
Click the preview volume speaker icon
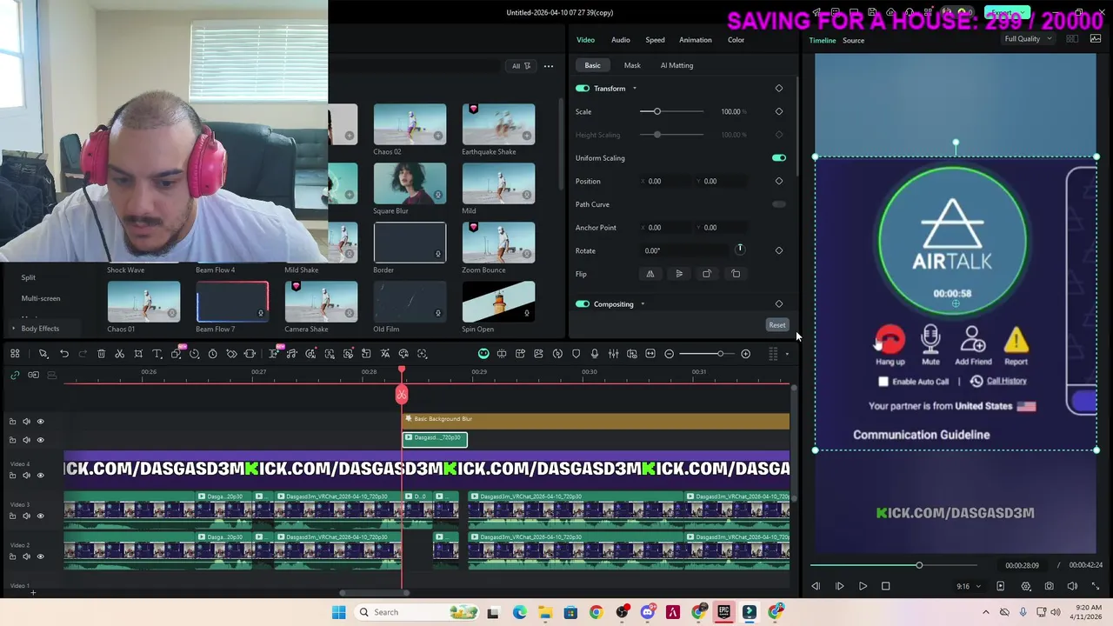1072,586
